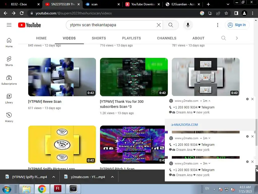This screenshot has width=258, height=194.
Task: Open Chrome's three-dot menu
Action: (252, 13)
